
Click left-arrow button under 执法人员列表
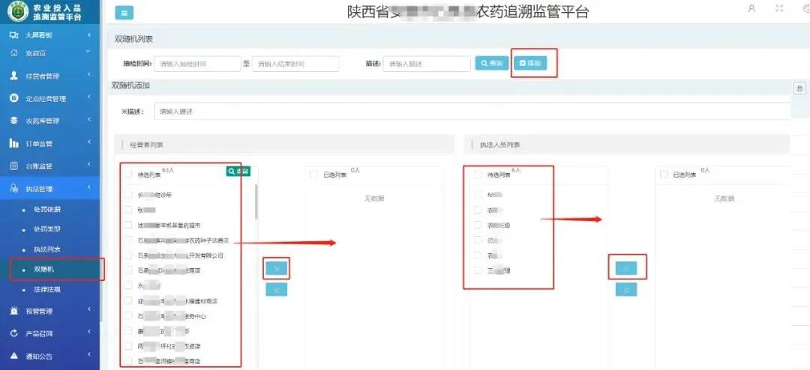click(625, 290)
